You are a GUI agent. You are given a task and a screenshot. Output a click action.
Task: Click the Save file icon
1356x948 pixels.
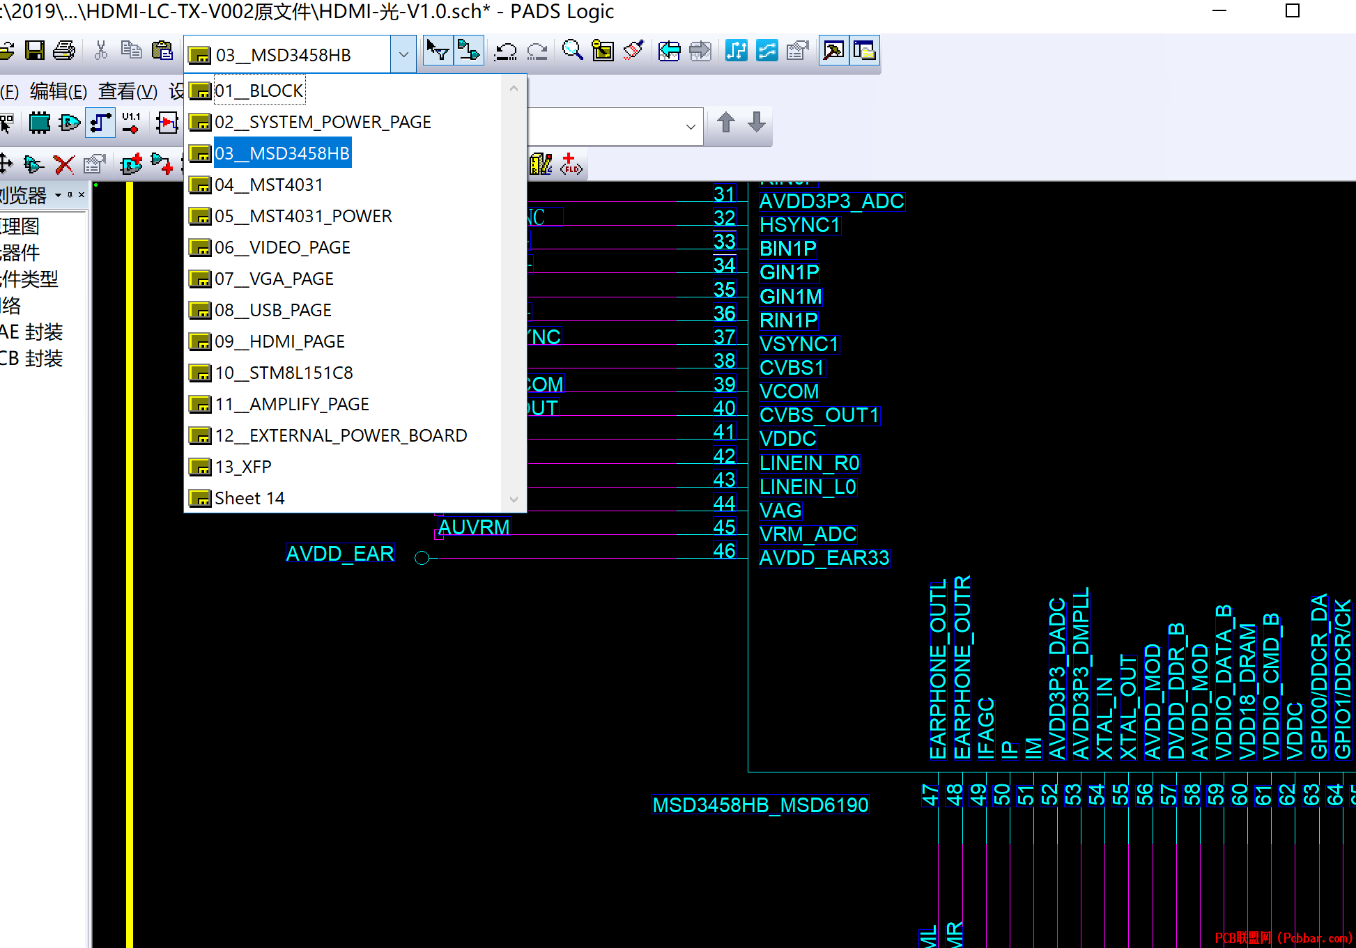click(x=35, y=50)
